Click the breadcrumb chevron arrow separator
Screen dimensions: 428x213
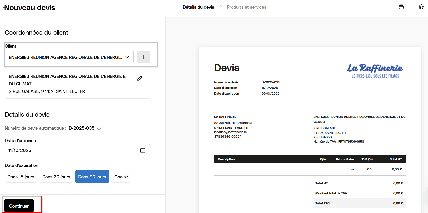tap(221, 7)
